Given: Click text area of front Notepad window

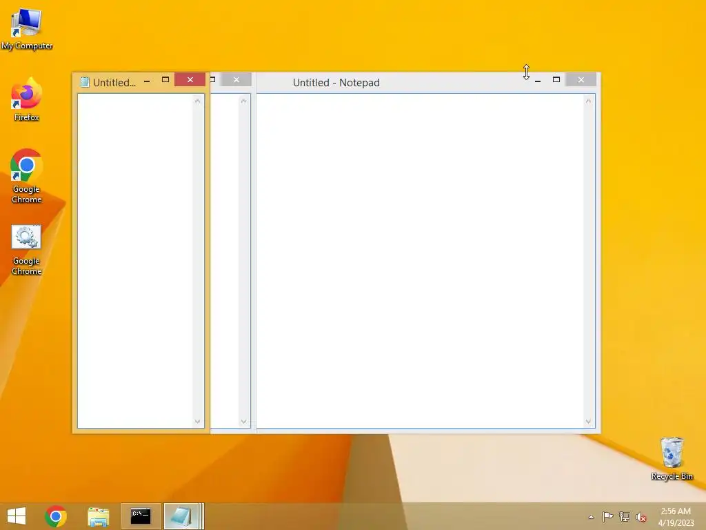Looking at the screenshot, I should tap(135, 261).
